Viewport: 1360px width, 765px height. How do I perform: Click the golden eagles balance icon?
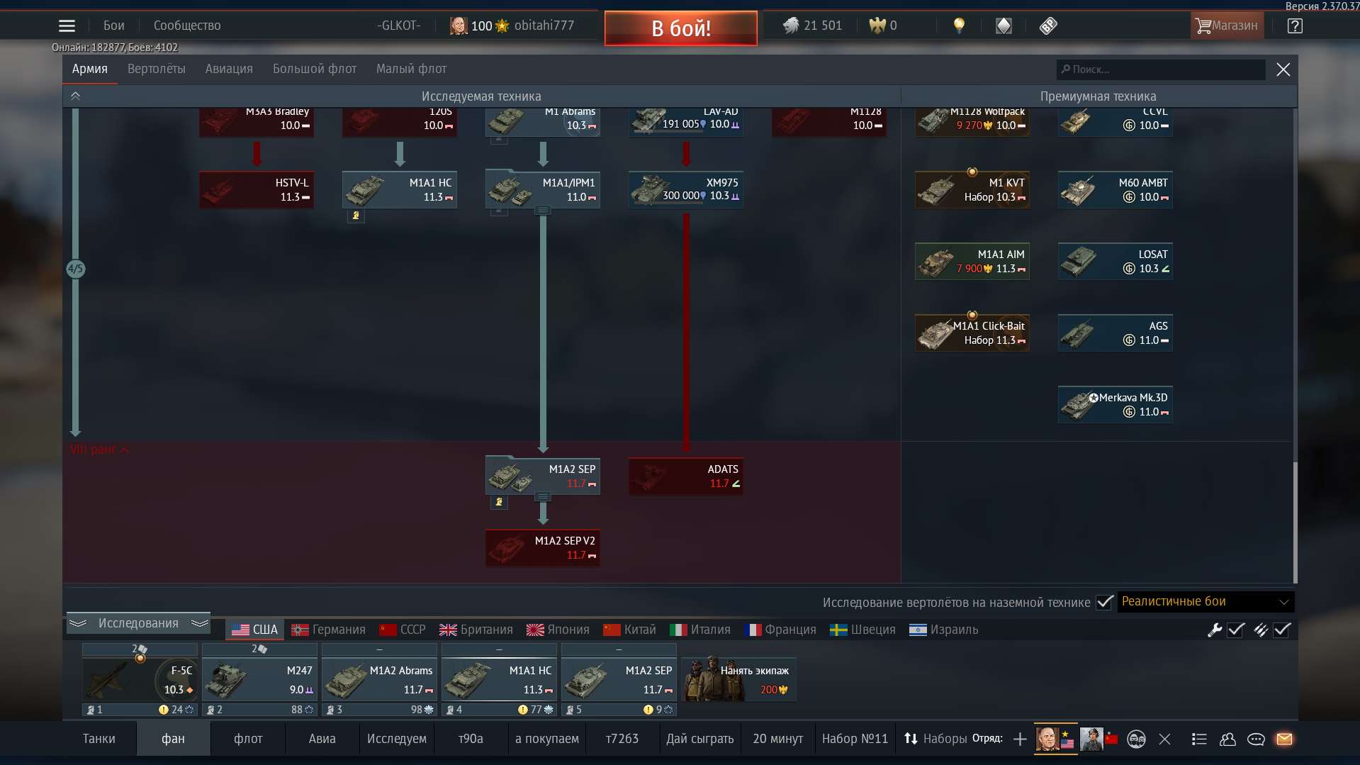[x=877, y=26]
